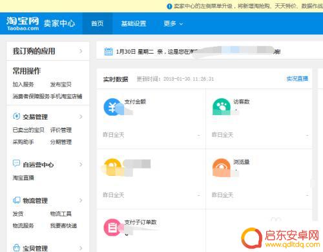This screenshot has height=252, width=323.
Task: Open 已卖出的宝贝
Action: point(28,130)
